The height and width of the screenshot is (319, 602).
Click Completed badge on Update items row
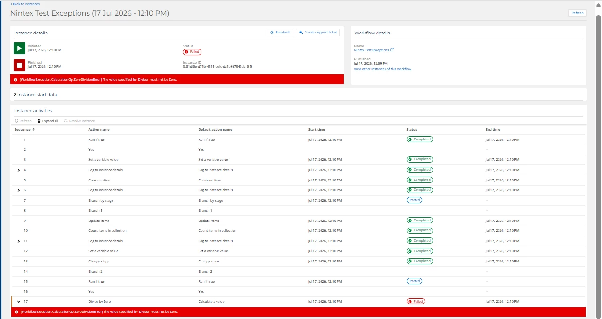419,221
